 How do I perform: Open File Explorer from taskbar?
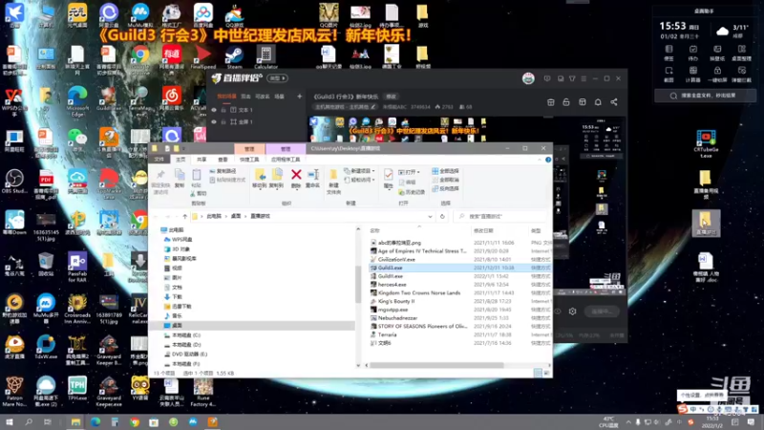coord(75,422)
